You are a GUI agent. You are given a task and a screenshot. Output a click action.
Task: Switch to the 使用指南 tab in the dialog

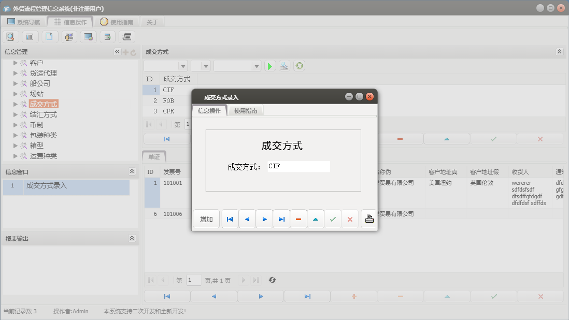pyautogui.click(x=245, y=110)
